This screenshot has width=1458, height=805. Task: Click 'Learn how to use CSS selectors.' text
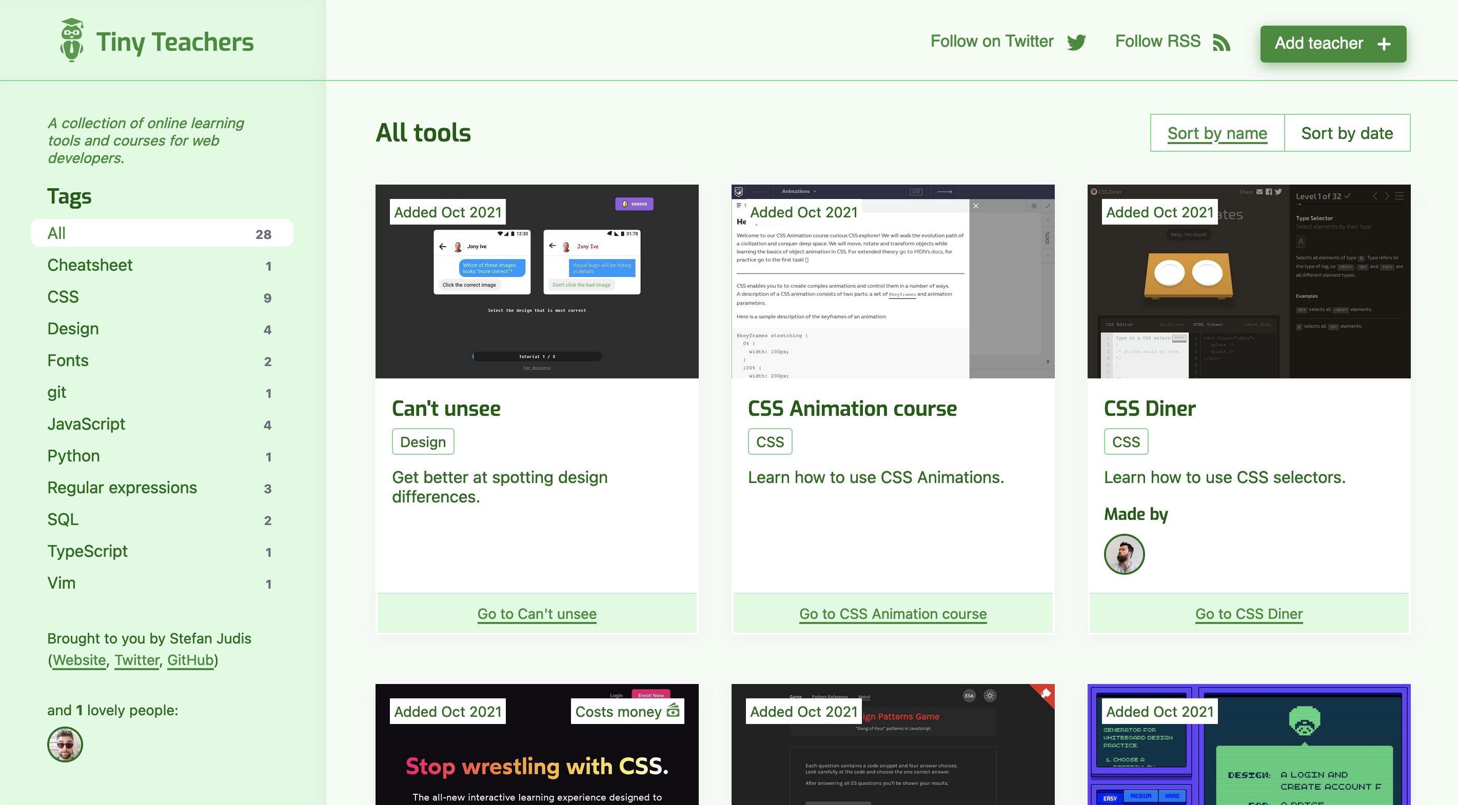click(1224, 477)
